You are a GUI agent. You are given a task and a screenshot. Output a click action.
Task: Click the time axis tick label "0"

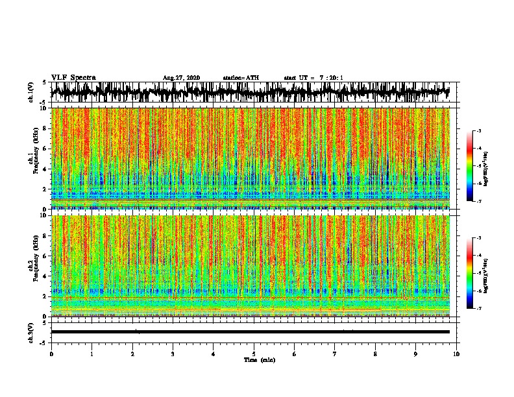[x=51, y=354]
